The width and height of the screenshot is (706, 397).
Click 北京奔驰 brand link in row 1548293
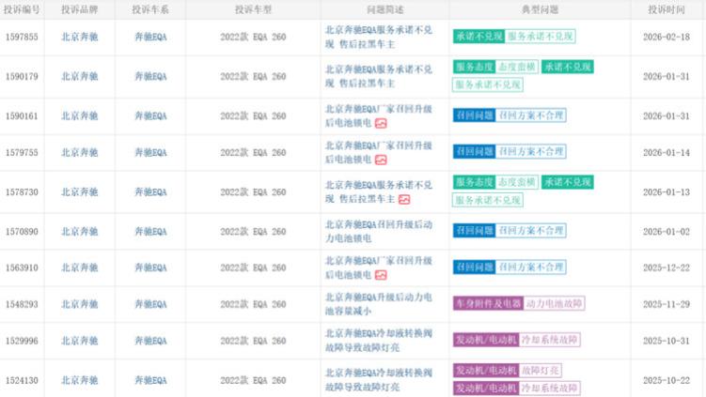tap(80, 304)
